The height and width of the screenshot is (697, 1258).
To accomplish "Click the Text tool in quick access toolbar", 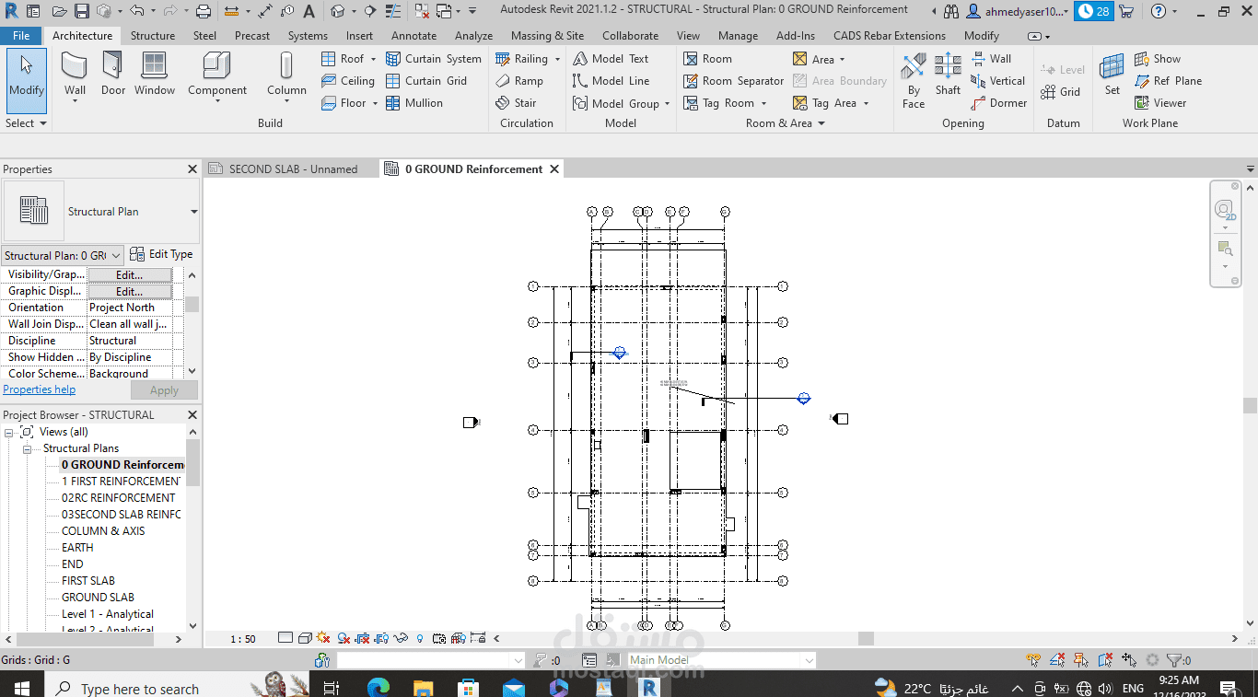I will pos(309,11).
